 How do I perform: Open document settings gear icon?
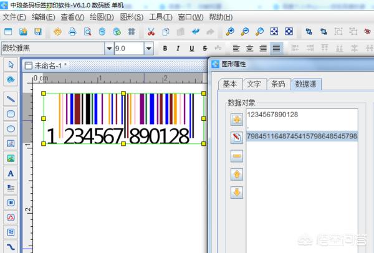[57, 32]
